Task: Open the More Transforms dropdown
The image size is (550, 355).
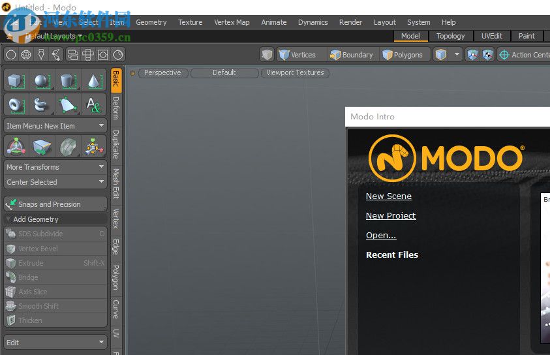Action: coord(55,167)
